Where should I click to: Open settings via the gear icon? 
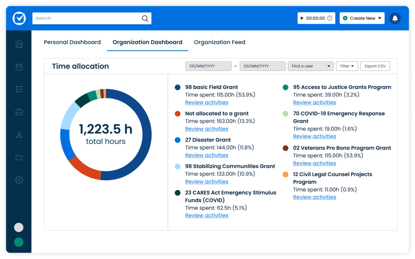coord(19,180)
